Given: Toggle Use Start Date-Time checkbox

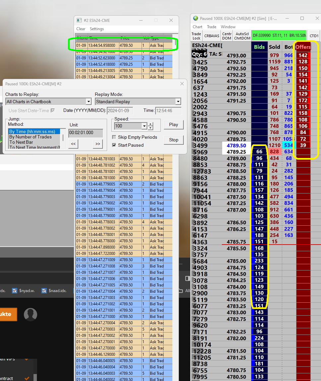Looking at the screenshot, I should (53, 111).
